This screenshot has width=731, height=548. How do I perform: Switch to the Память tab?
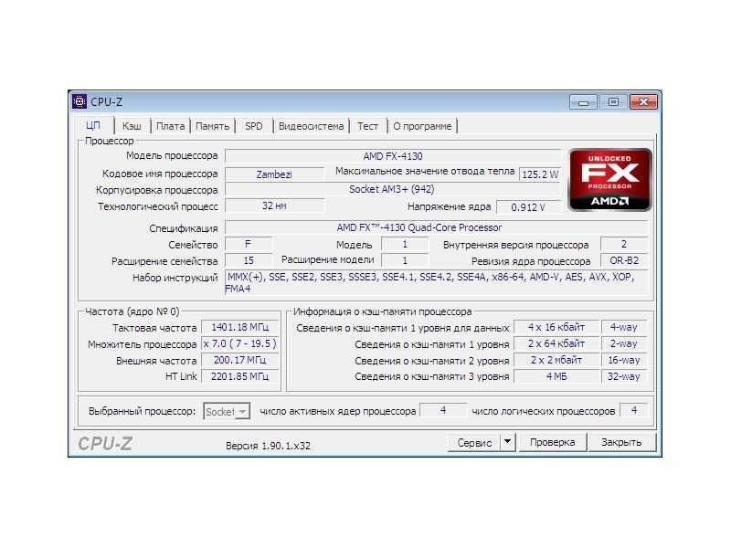point(213,126)
